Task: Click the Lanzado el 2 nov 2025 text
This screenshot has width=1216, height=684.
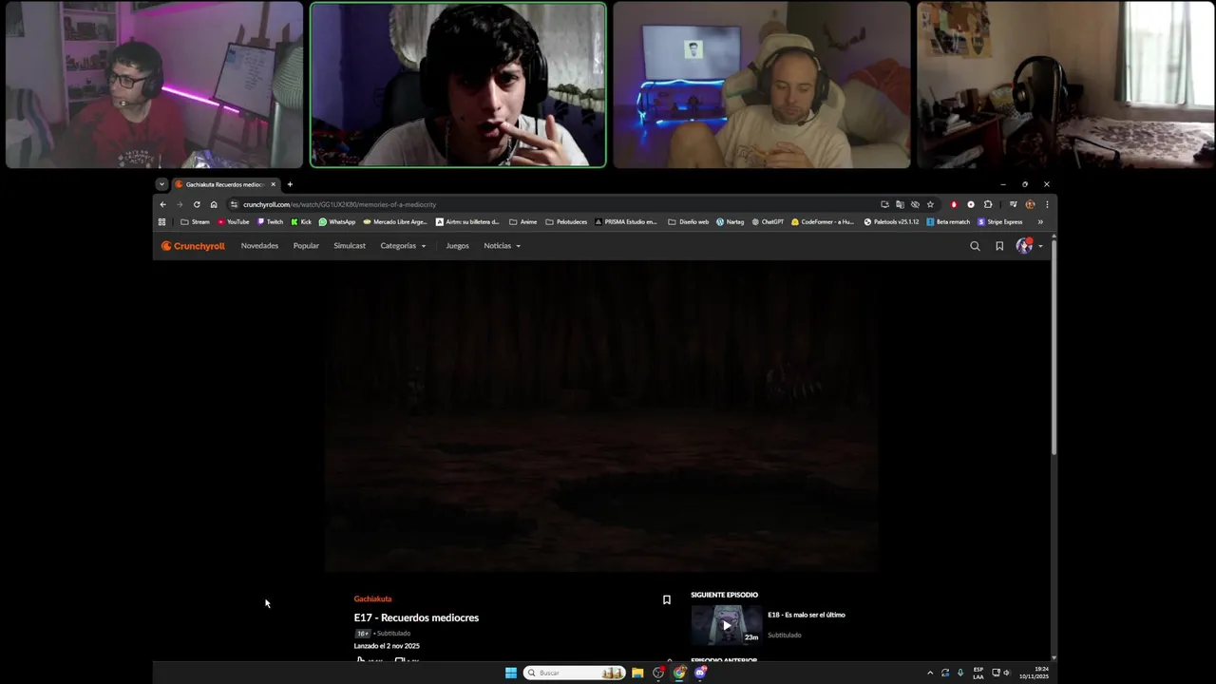Action: tap(387, 646)
